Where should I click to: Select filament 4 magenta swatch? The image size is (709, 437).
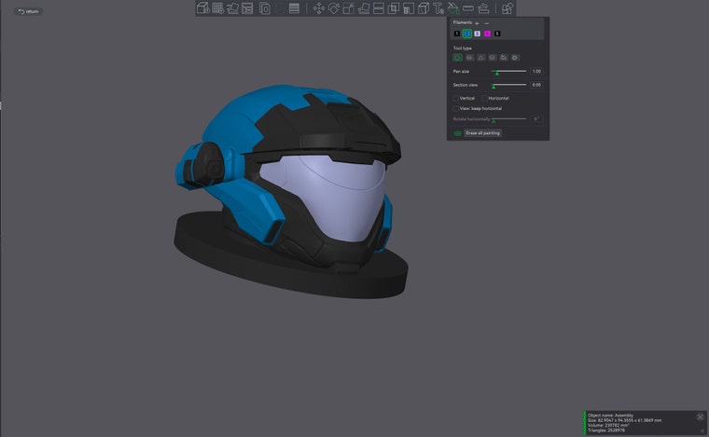click(487, 34)
